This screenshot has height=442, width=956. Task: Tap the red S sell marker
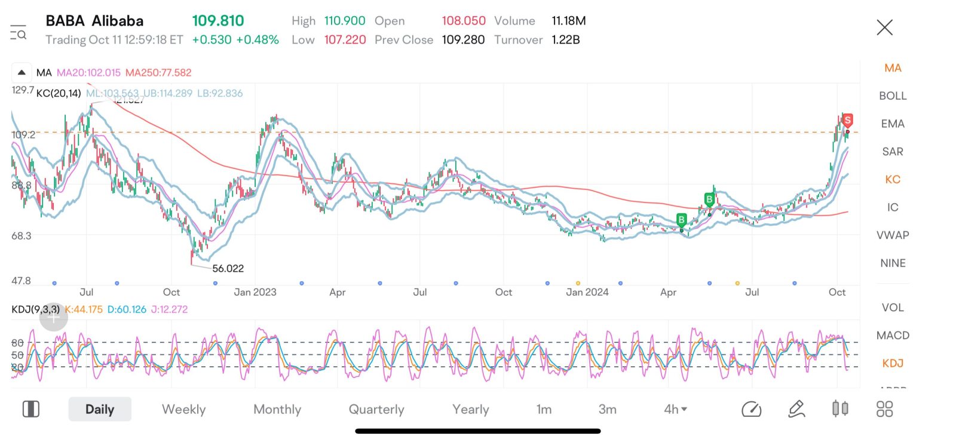pos(847,121)
